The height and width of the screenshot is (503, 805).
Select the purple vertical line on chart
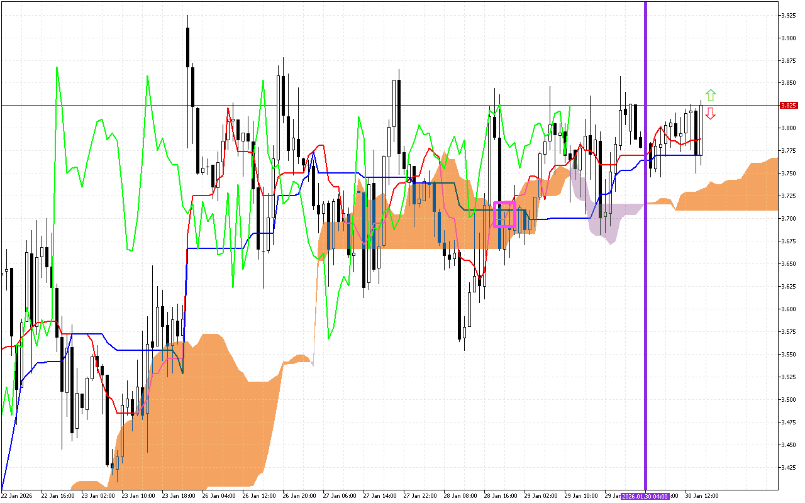(645, 251)
